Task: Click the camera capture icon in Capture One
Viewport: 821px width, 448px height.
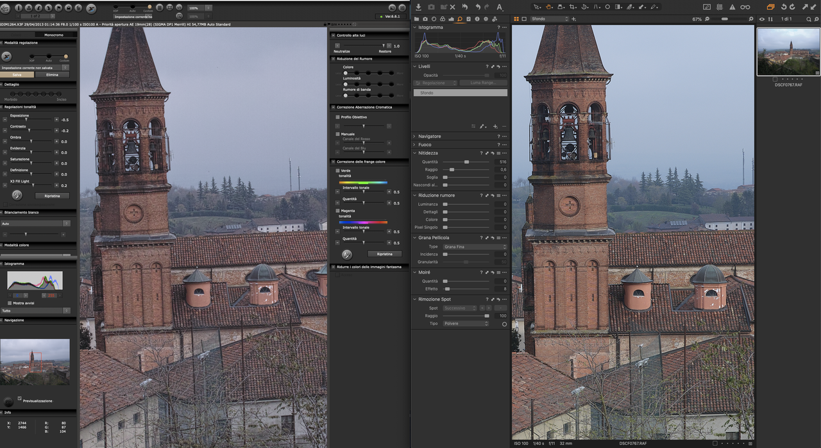Action: click(x=431, y=7)
